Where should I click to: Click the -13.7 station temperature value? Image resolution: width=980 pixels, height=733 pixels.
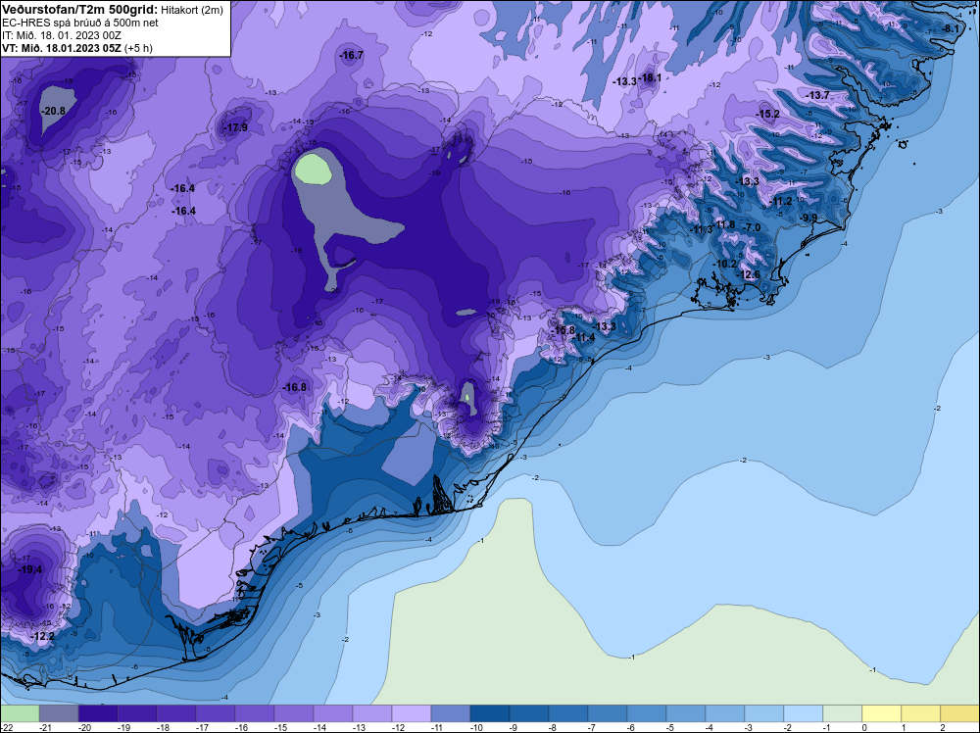[817, 95]
